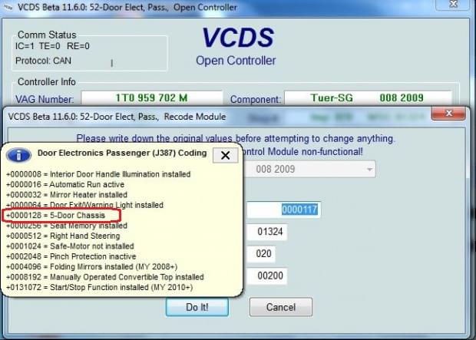Viewport: 476px width, 340px height.
Task: Click the VAG Number label
Action: 45,99
